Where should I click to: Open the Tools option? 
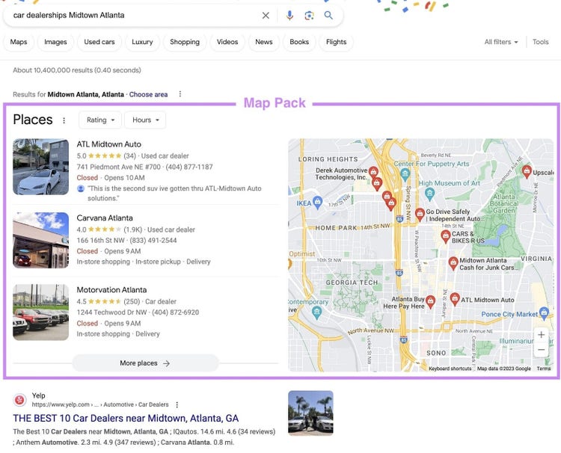click(x=540, y=42)
